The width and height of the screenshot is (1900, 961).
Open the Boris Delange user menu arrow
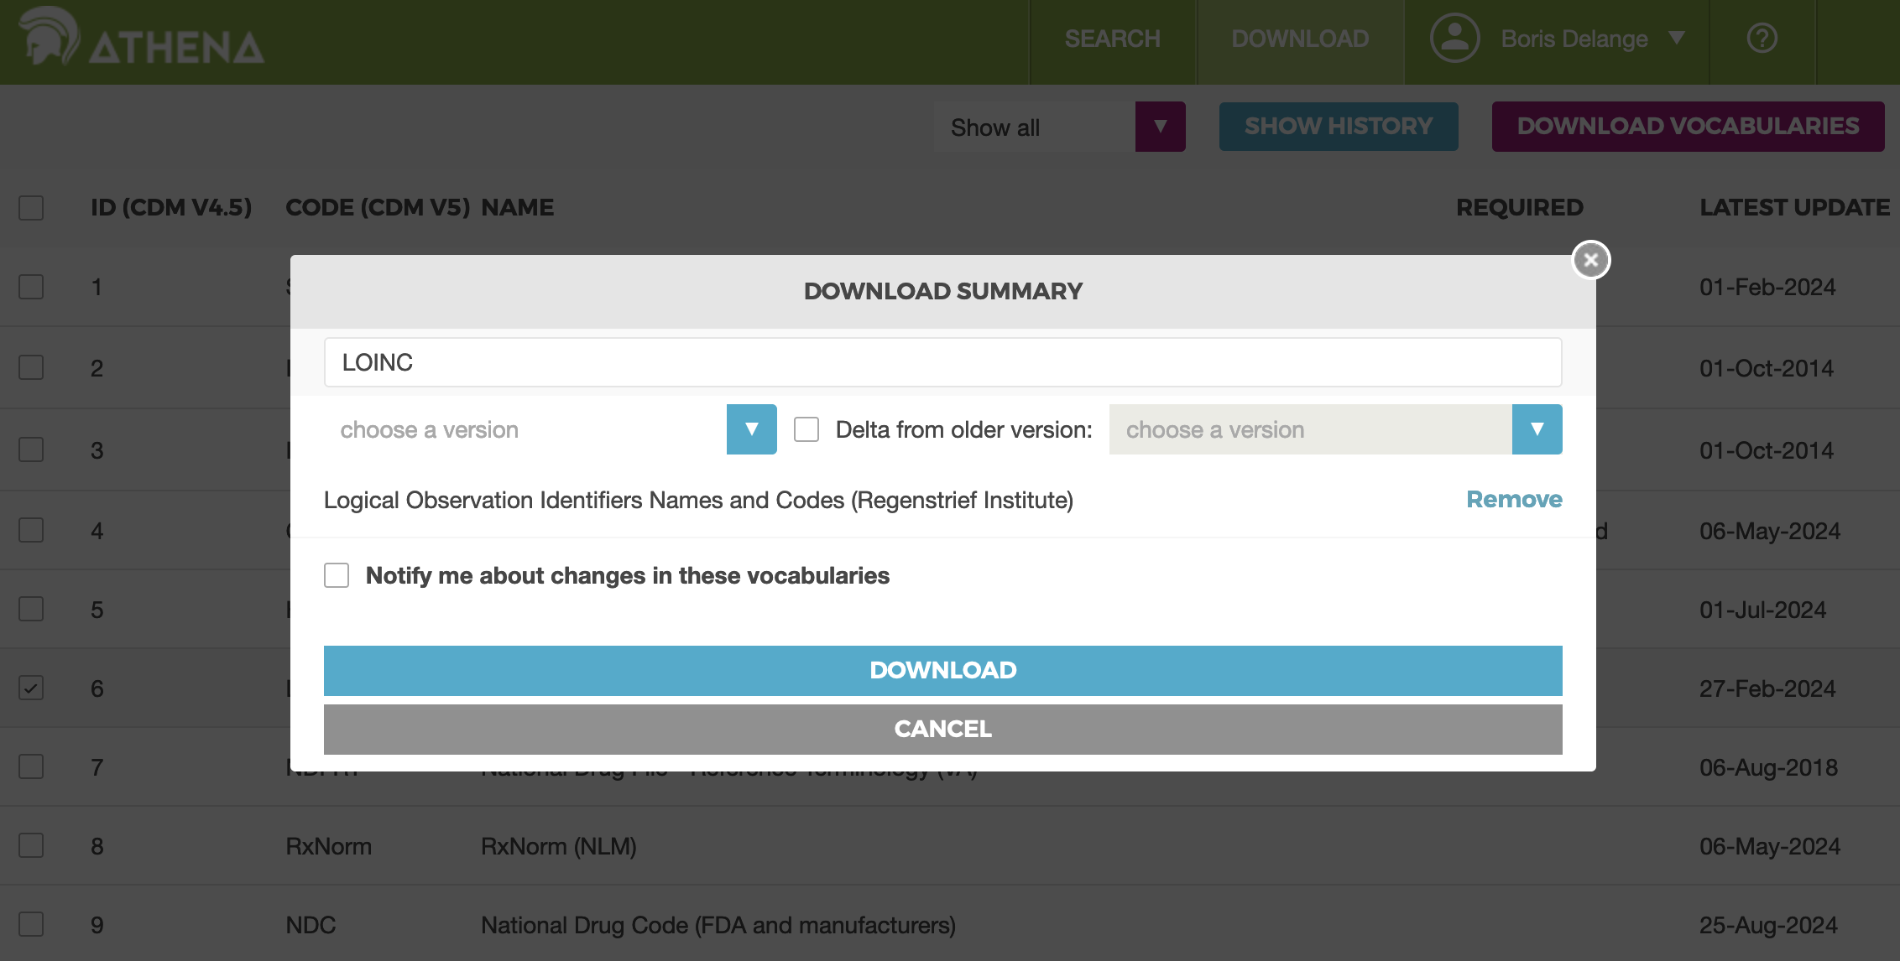pos(1677,39)
